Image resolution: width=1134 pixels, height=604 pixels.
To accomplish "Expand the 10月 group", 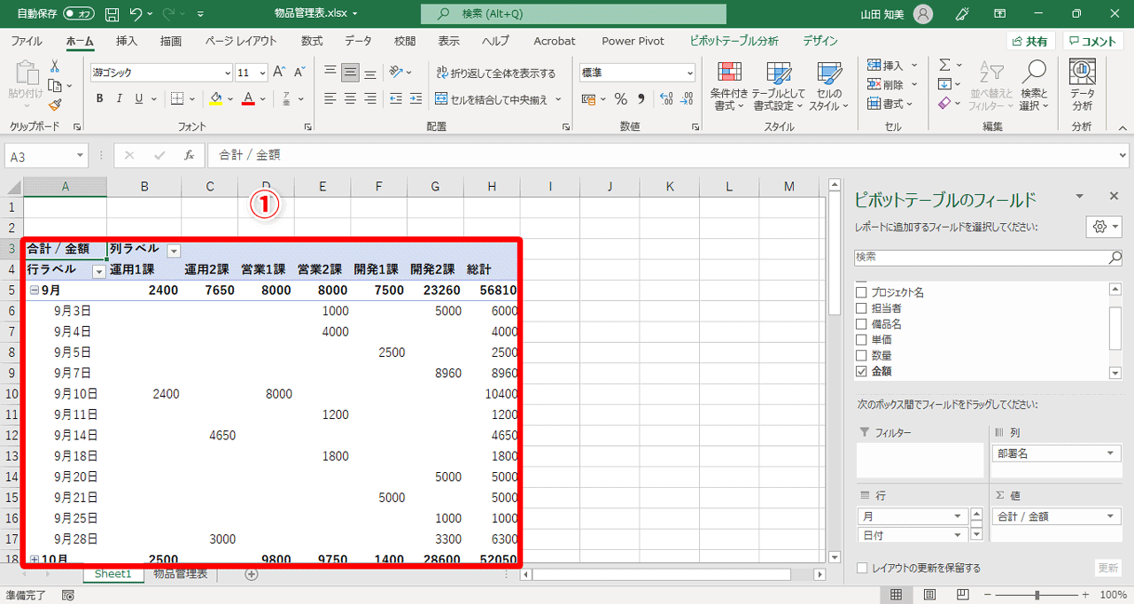I will pyautogui.click(x=34, y=560).
